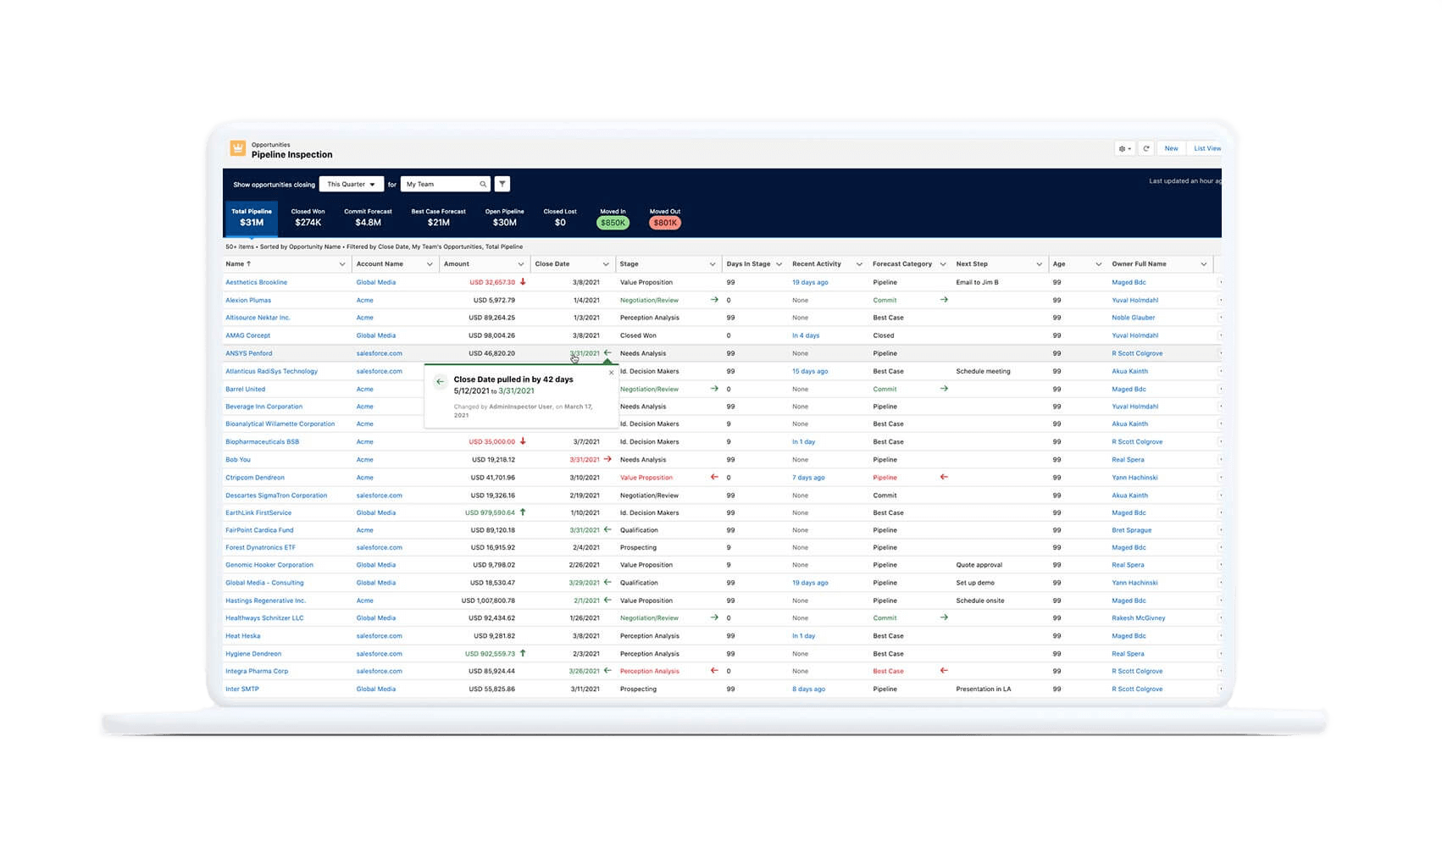The image size is (1442, 847).
Task: Click close date arrow for ANSYS Penford
Action: tap(607, 352)
